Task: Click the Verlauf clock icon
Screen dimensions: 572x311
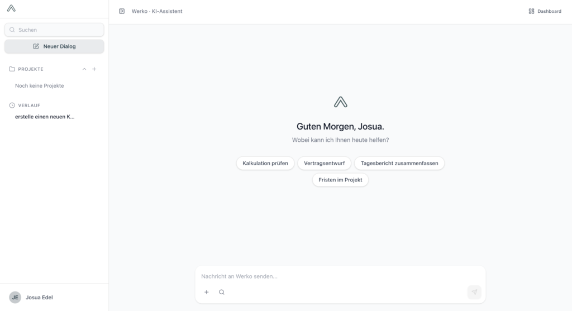Action: coord(12,106)
